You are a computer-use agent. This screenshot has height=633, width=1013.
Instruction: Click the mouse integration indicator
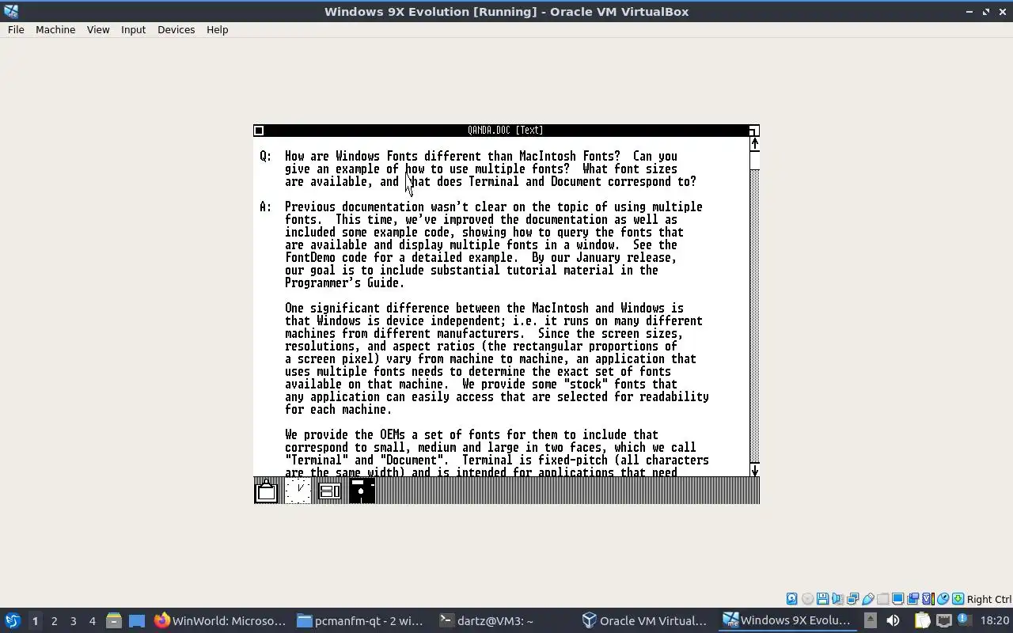943,599
